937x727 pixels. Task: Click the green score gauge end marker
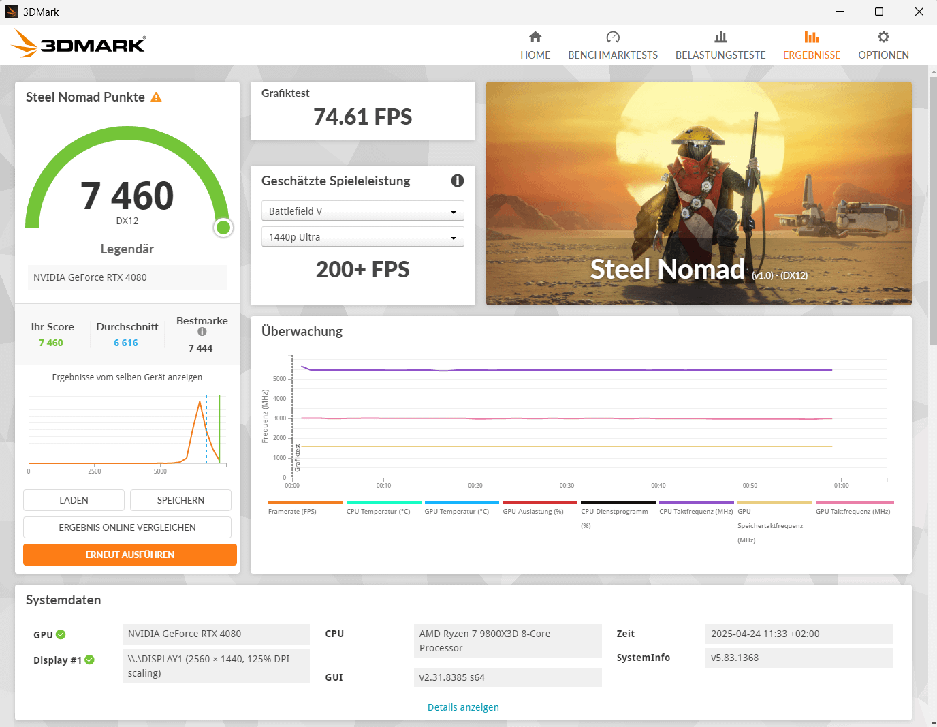[223, 228]
